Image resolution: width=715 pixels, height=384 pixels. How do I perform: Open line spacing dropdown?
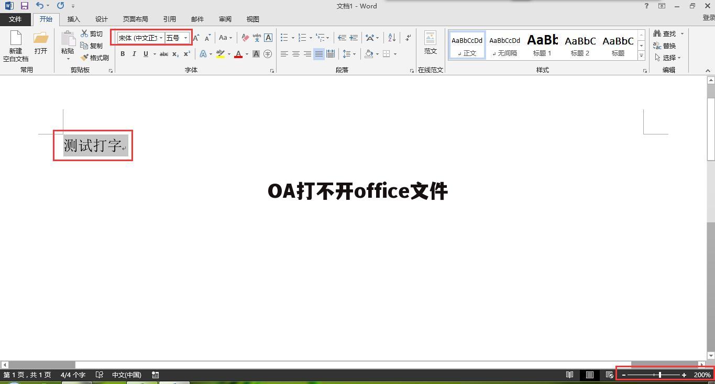pos(349,54)
